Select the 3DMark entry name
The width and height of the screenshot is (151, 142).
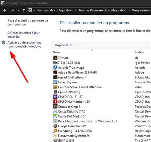click(63, 58)
